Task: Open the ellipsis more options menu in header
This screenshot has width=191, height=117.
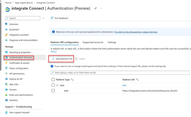Action: [x=101, y=8]
